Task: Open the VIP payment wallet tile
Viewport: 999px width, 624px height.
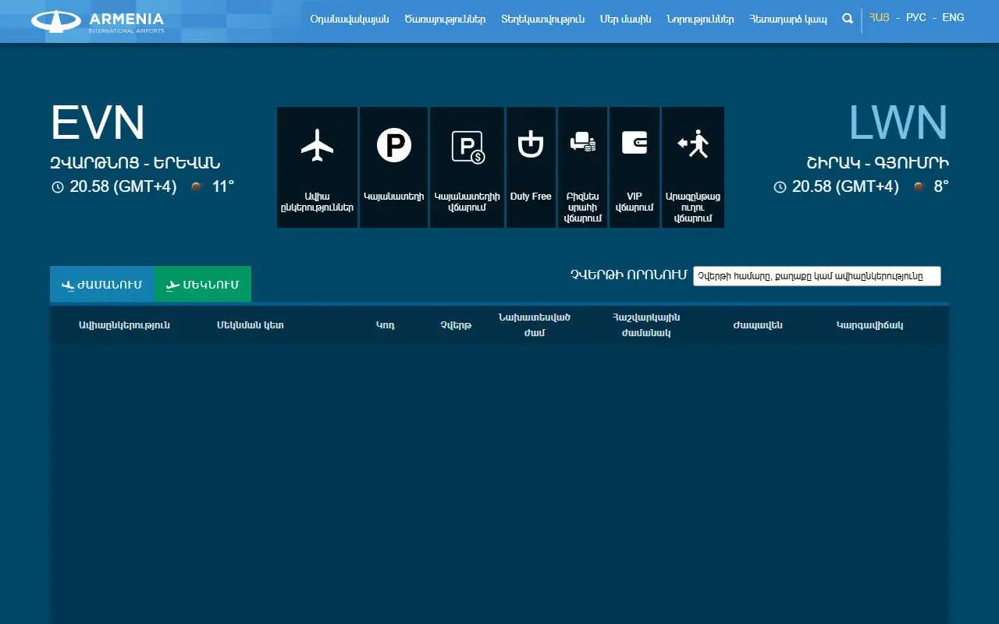Action: point(634,167)
